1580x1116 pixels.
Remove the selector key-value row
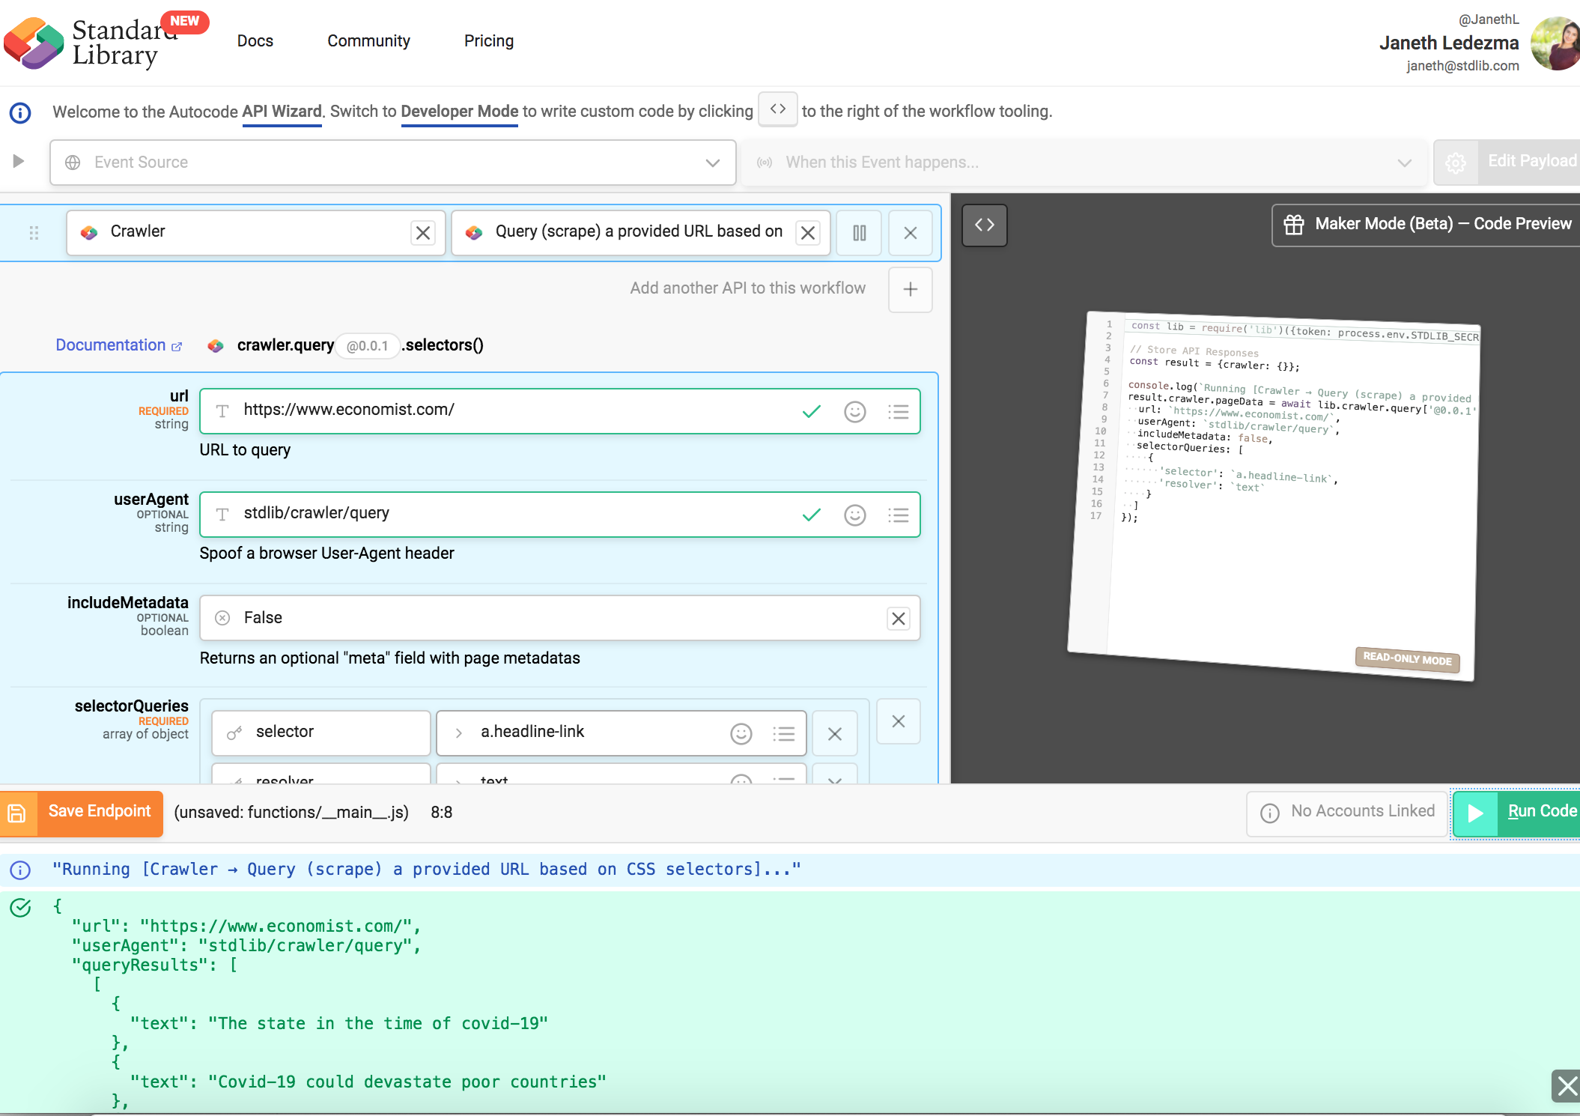pos(835,733)
